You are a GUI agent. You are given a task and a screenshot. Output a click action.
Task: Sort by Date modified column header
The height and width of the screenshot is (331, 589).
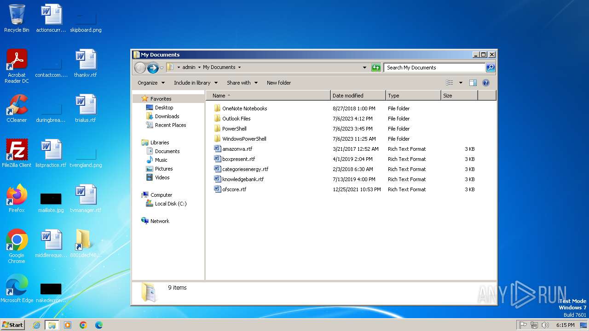[358, 96]
